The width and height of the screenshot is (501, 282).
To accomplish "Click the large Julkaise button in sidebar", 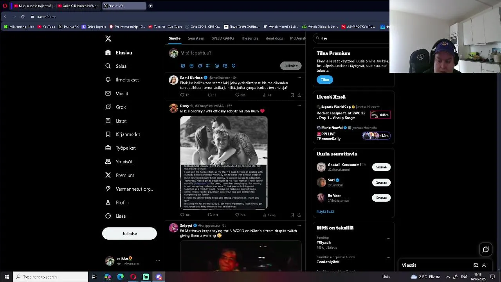I will [130, 233].
